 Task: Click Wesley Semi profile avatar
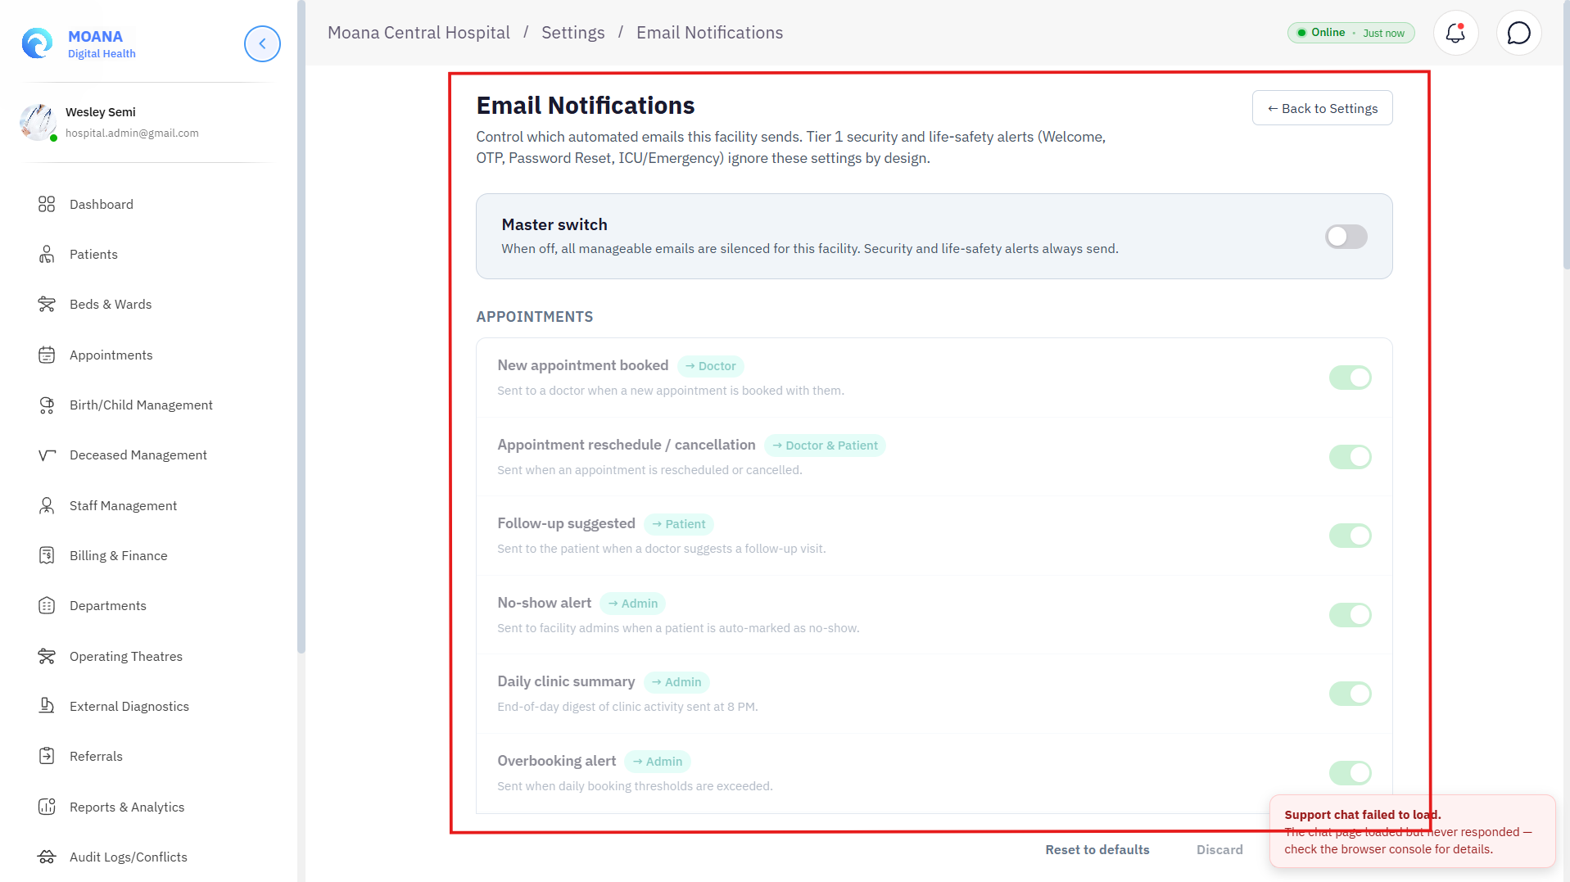pos(38,122)
